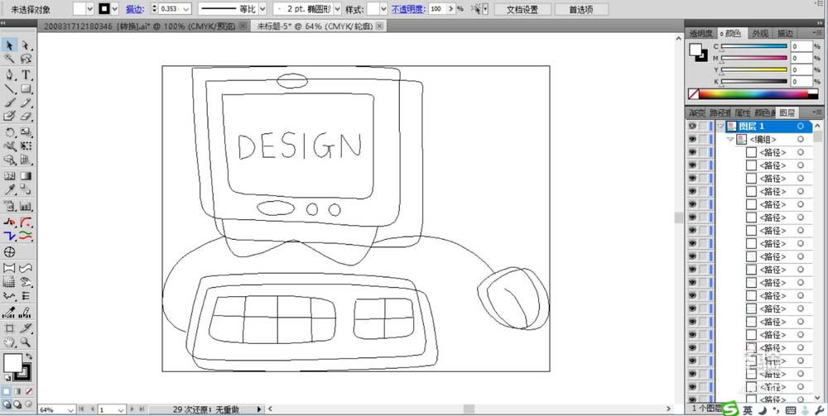Set fill mode to None in toolbox
The height and width of the screenshot is (416, 828).
click(29, 392)
